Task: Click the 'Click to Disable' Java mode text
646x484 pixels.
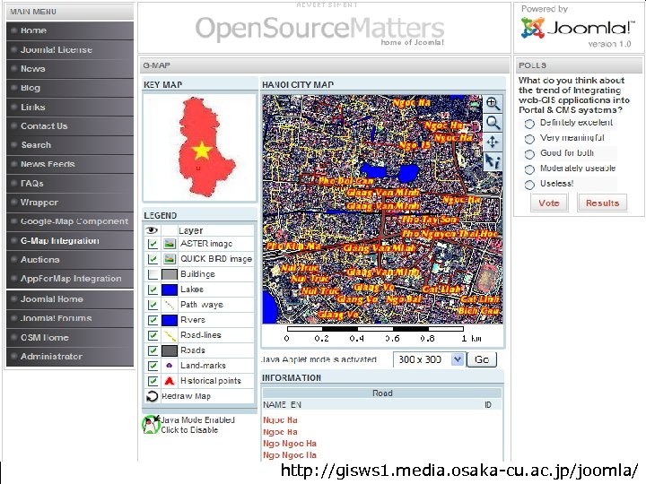Action: pyautogui.click(x=189, y=429)
